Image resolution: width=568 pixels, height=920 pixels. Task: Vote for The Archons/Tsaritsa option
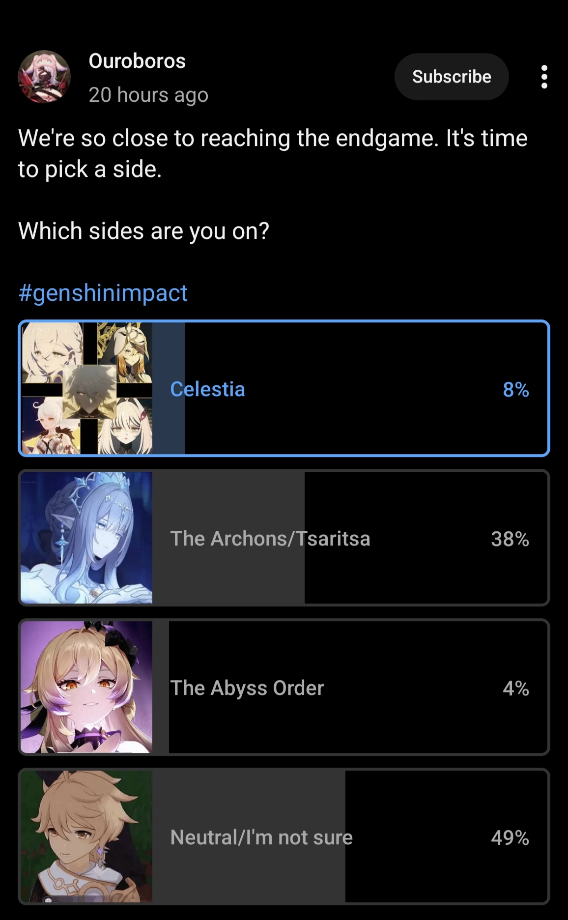tap(284, 538)
